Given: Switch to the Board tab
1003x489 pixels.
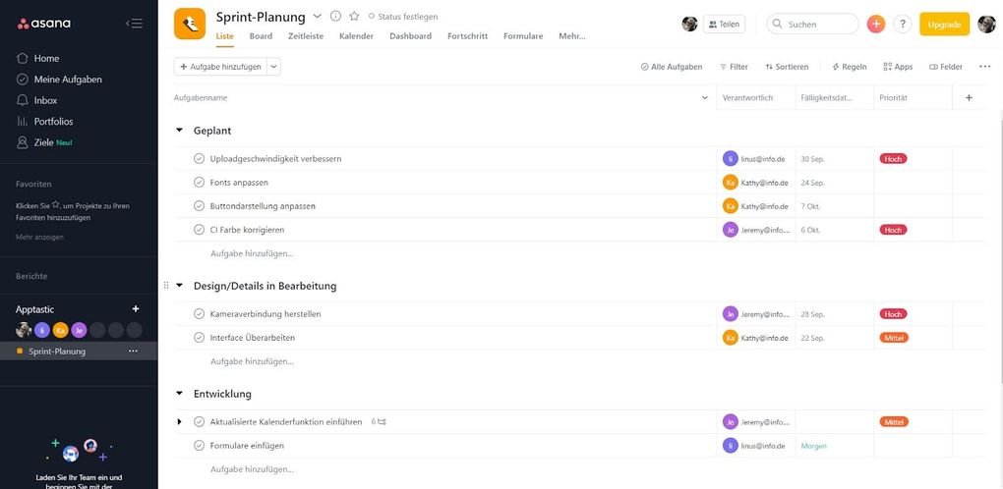Looking at the screenshot, I should [261, 36].
